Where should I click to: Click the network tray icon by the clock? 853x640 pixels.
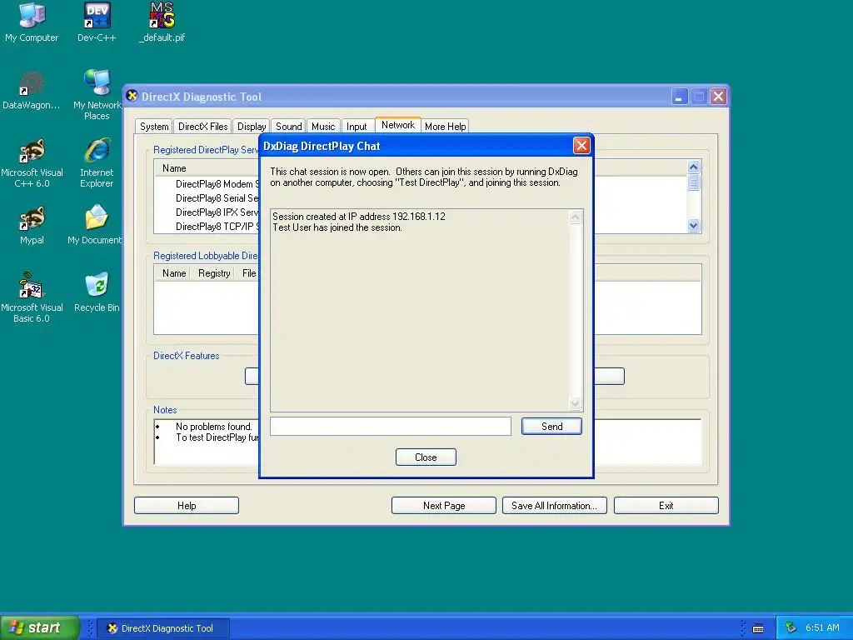click(791, 627)
